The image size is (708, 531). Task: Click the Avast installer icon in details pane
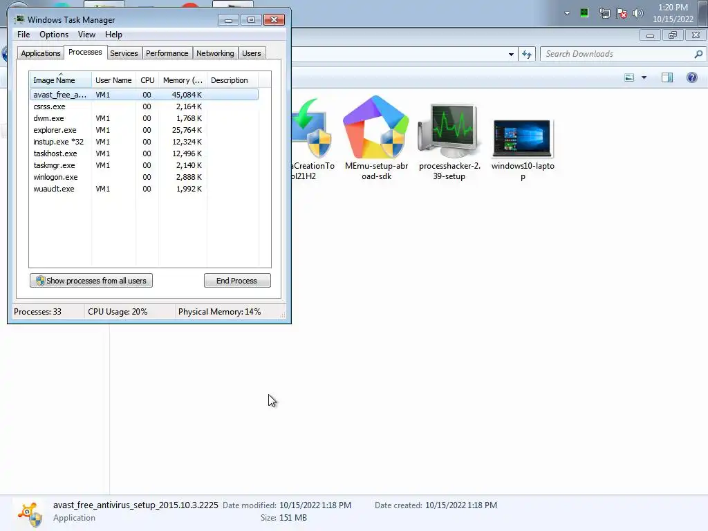pyautogui.click(x=30, y=514)
